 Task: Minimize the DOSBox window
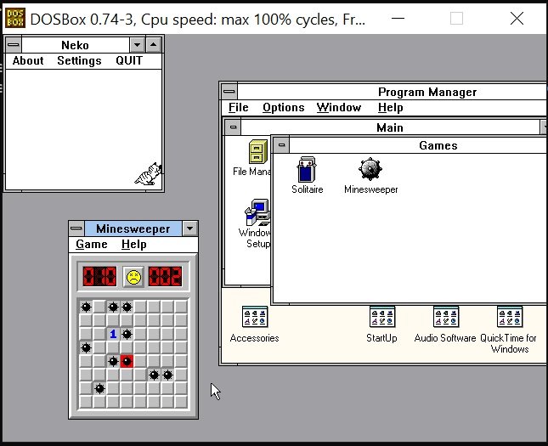[x=398, y=18]
